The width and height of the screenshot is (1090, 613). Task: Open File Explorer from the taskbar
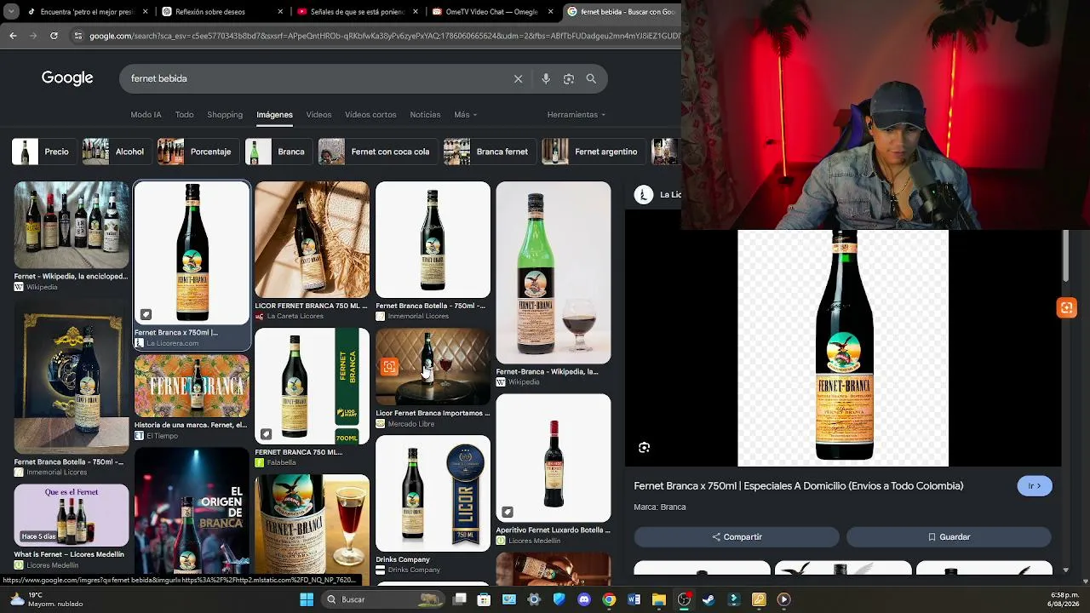click(658, 599)
